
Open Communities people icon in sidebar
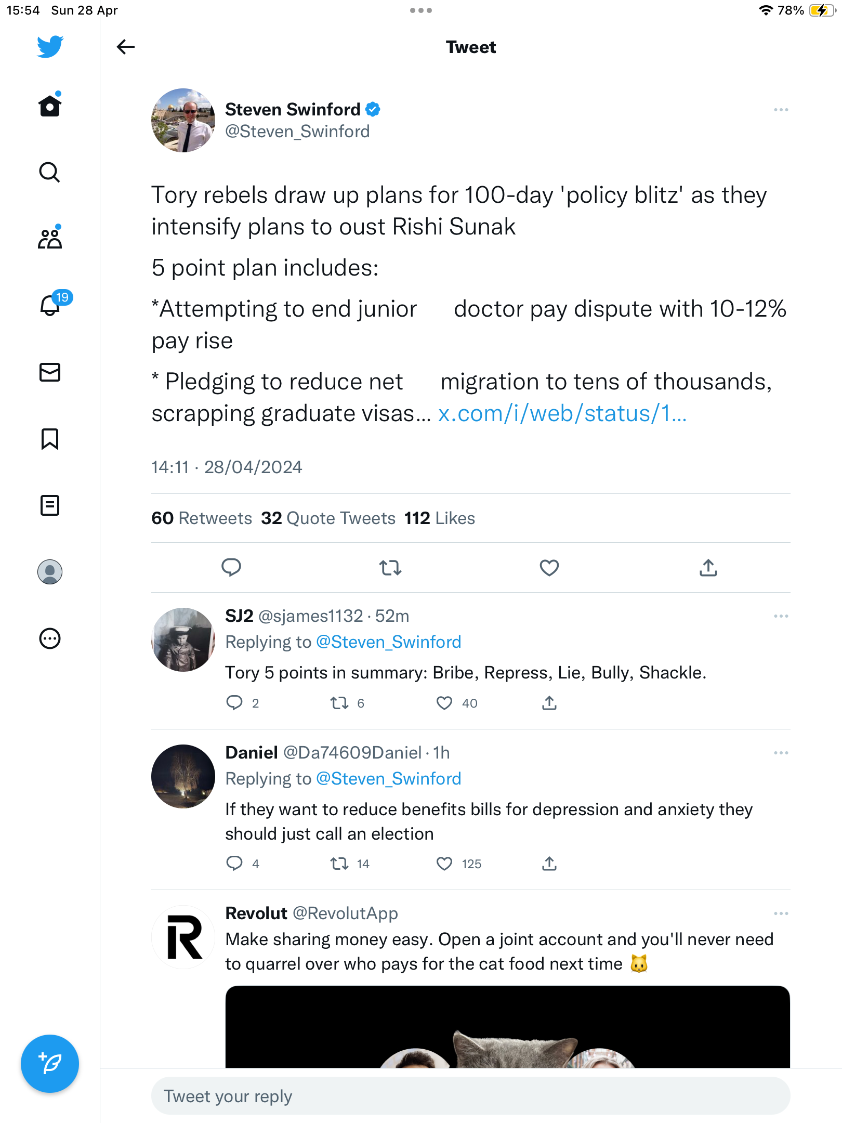tap(50, 238)
